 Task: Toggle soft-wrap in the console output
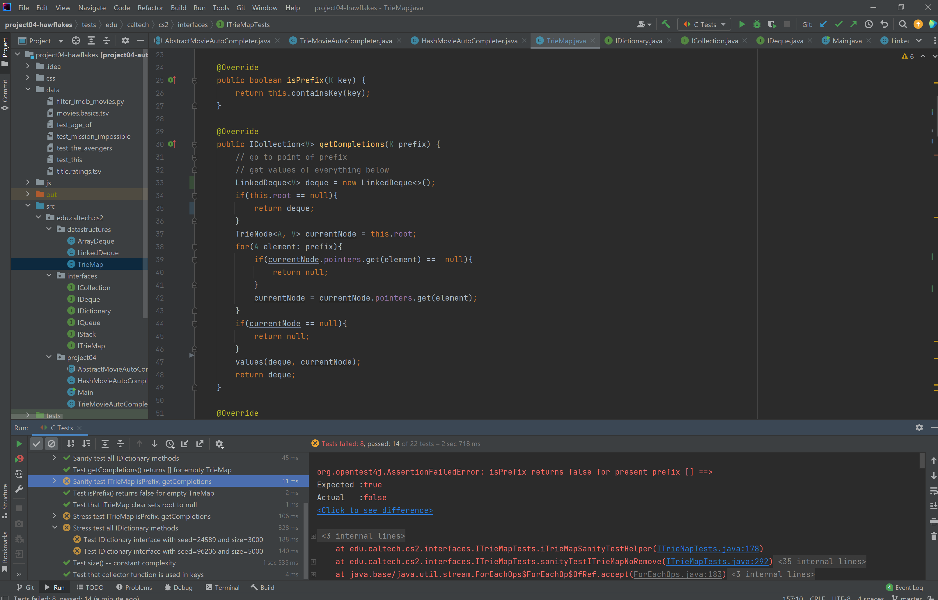933,491
